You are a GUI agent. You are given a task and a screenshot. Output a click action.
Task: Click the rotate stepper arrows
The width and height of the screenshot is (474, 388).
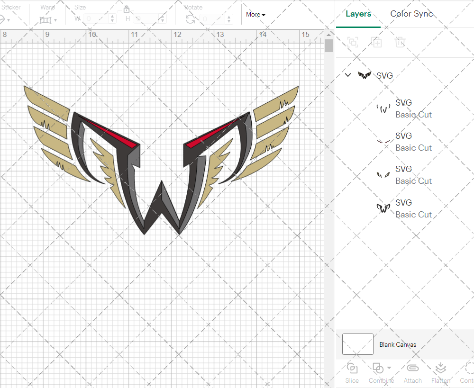tap(229, 19)
